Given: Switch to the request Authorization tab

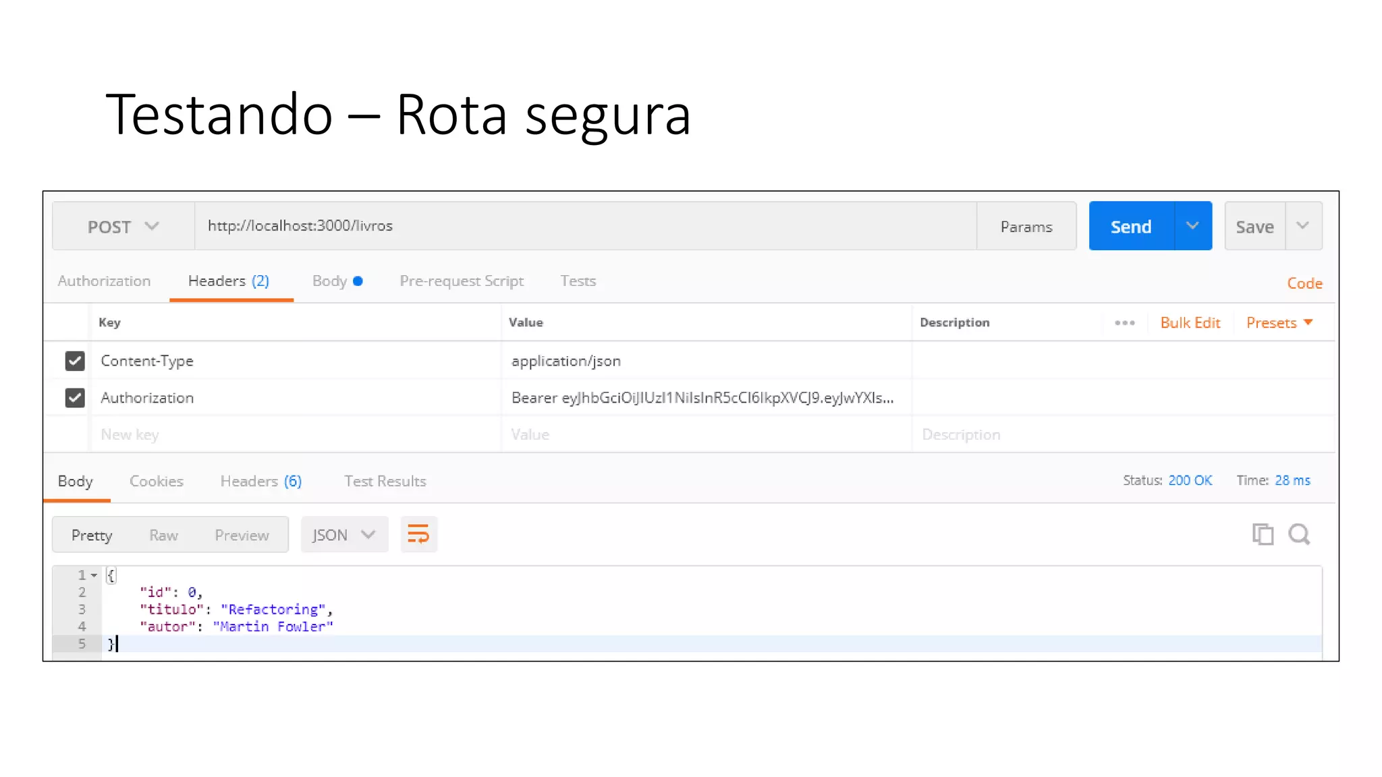Looking at the screenshot, I should [x=104, y=281].
